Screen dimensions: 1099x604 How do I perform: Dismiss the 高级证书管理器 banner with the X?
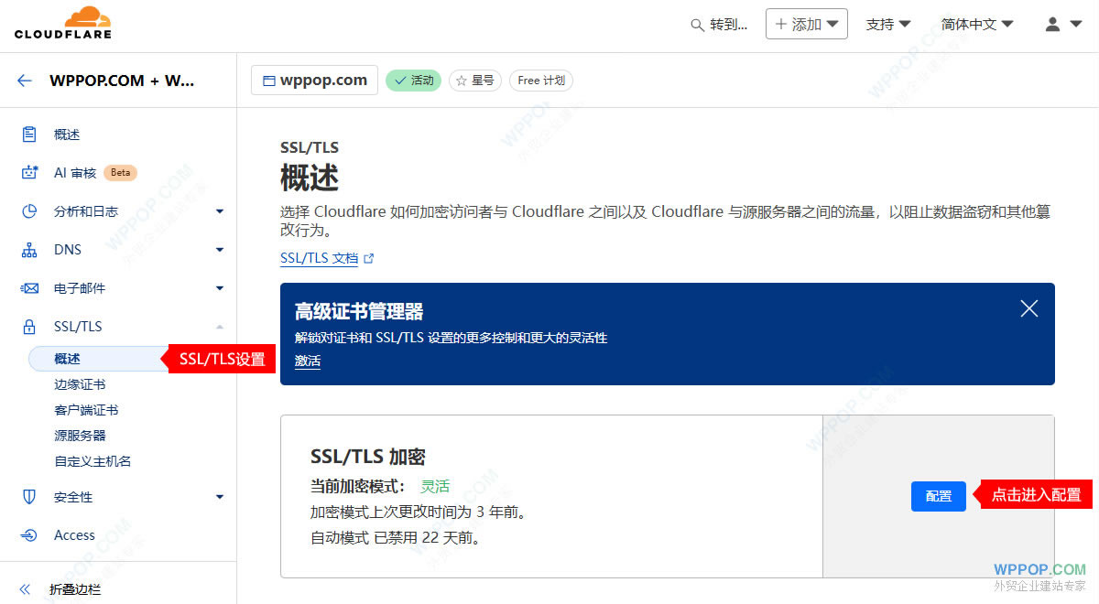tap(1028, 308)
